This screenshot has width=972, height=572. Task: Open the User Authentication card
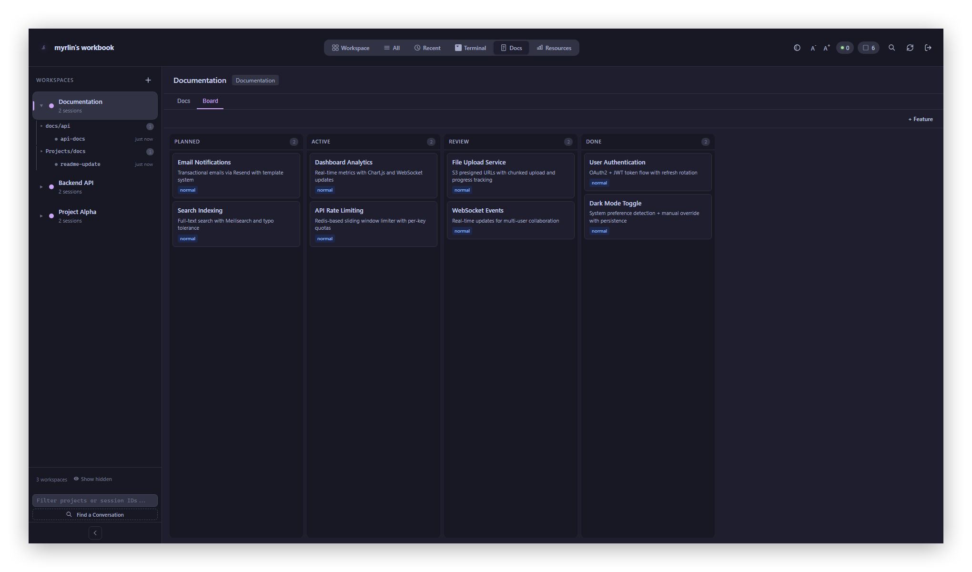coord(648,172)
